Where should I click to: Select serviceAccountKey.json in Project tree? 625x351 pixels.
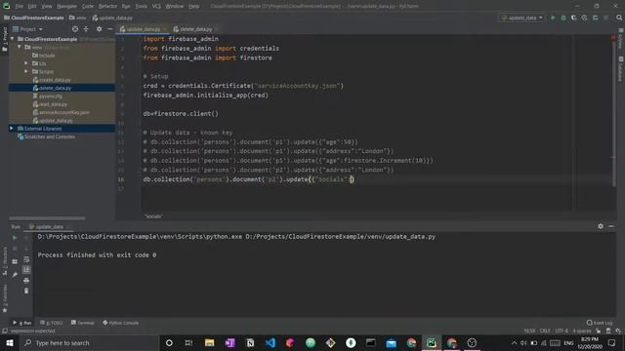click(63, 113)
